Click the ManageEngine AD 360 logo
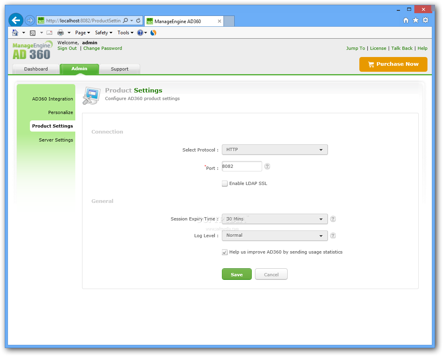This screenshot has height=356, width=443. coord(32,50)
